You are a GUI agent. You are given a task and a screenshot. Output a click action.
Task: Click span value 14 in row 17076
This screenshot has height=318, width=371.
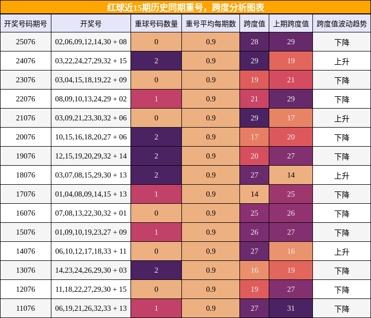pyautogui.click(x=254, y=194)
